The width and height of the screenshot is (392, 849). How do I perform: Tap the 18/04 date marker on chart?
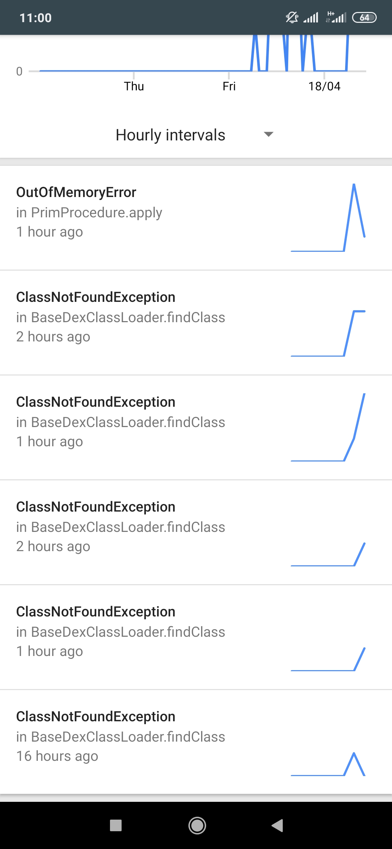[x=324, y=86]
